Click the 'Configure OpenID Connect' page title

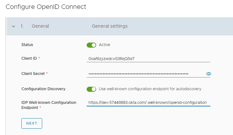(46, 7)
